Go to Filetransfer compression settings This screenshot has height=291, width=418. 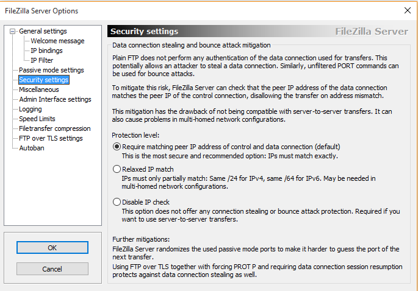click(55, 128)
